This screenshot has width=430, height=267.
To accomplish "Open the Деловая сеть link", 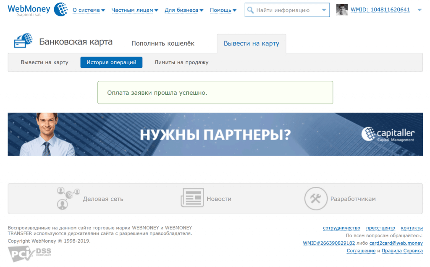I will 103,199.
